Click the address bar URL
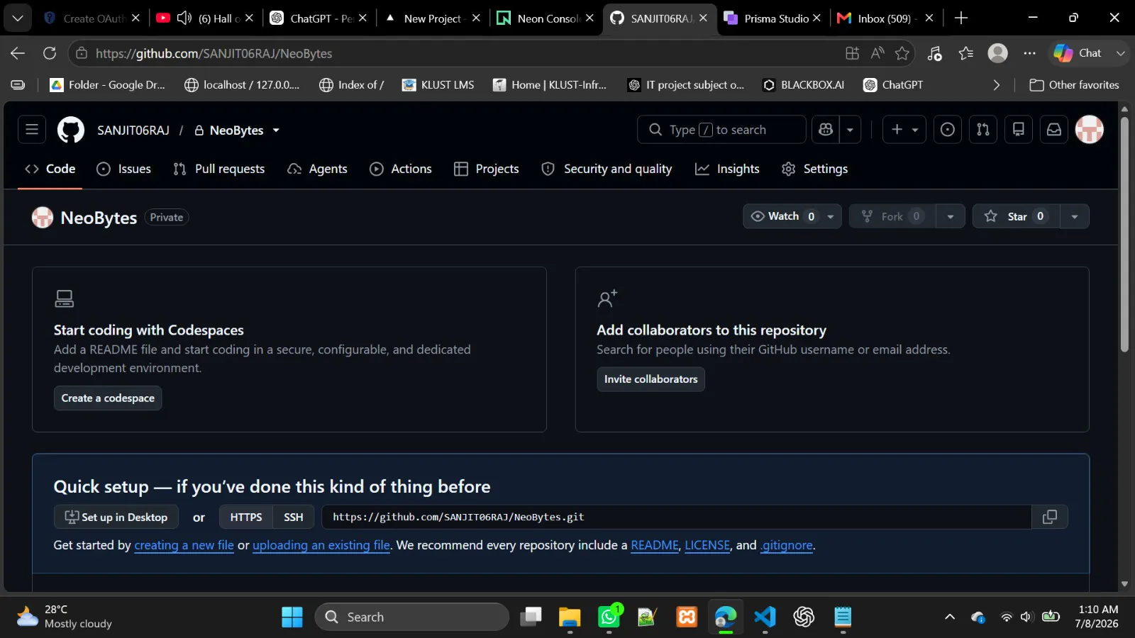The image size is (1135, 638). [214, 53]
